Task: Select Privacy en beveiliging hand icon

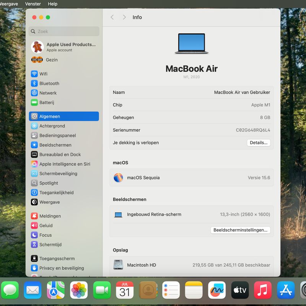Action: point(34,268)
